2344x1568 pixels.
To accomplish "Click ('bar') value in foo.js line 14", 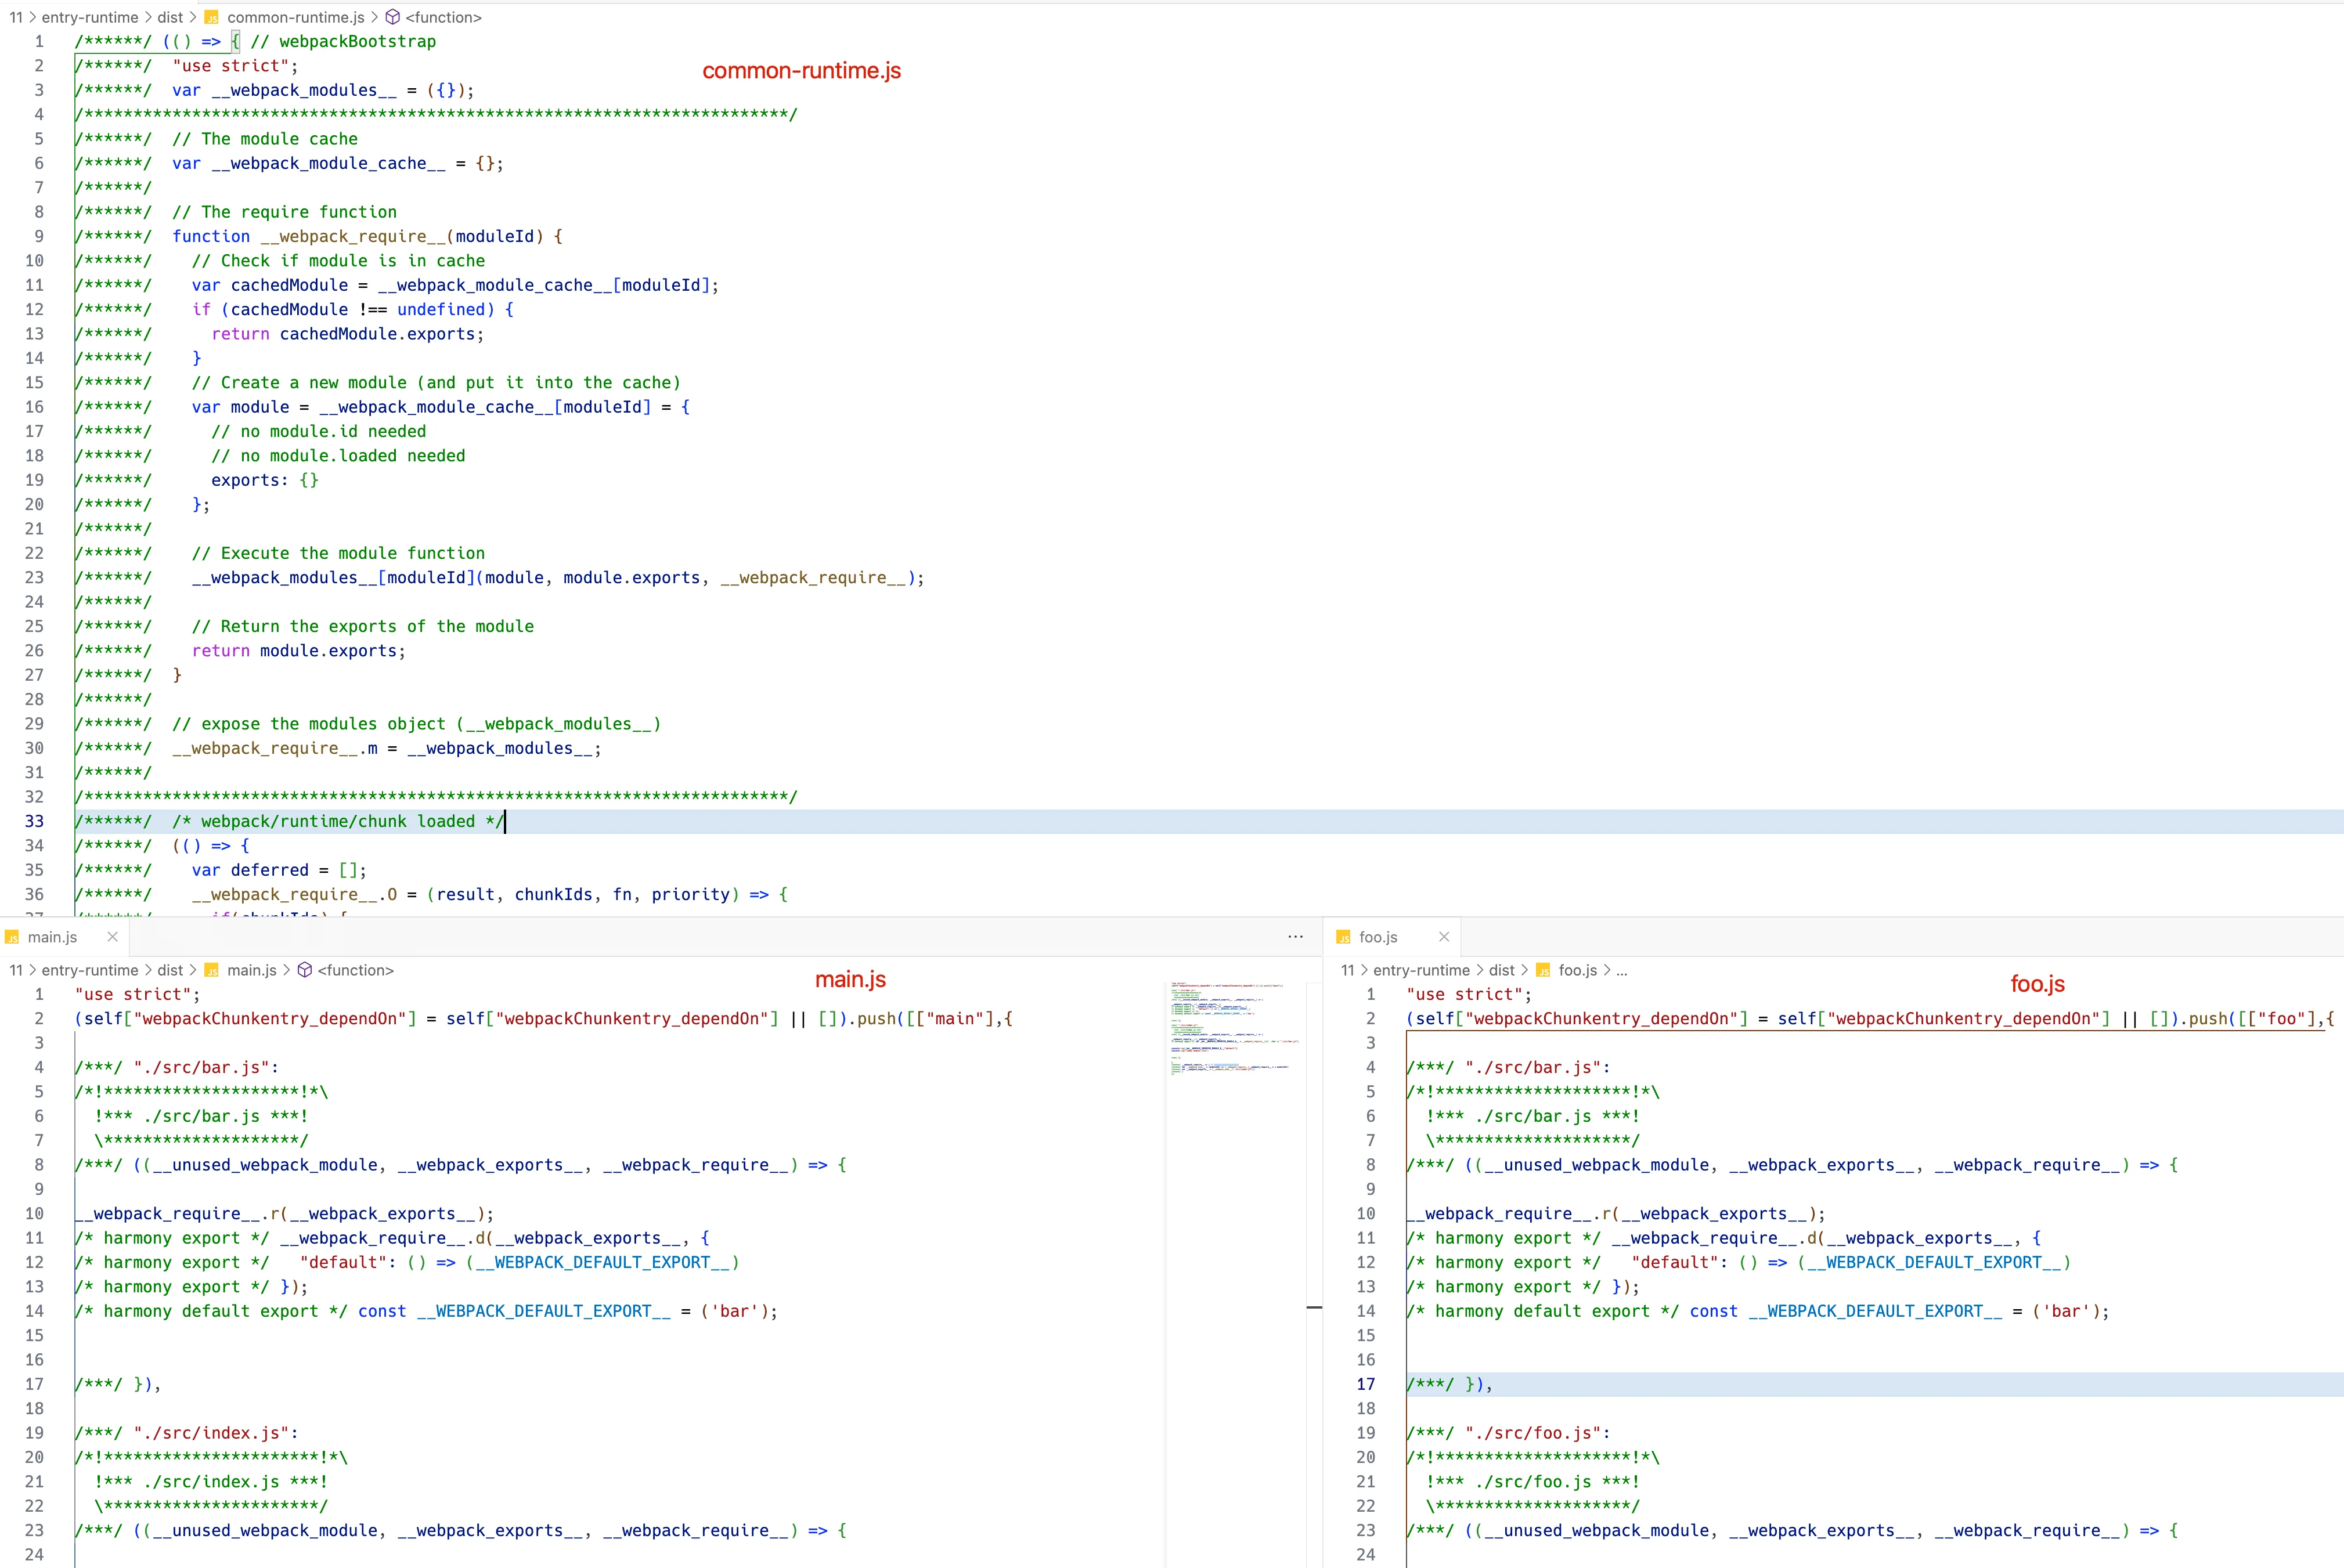I will click(2066, 1311).
